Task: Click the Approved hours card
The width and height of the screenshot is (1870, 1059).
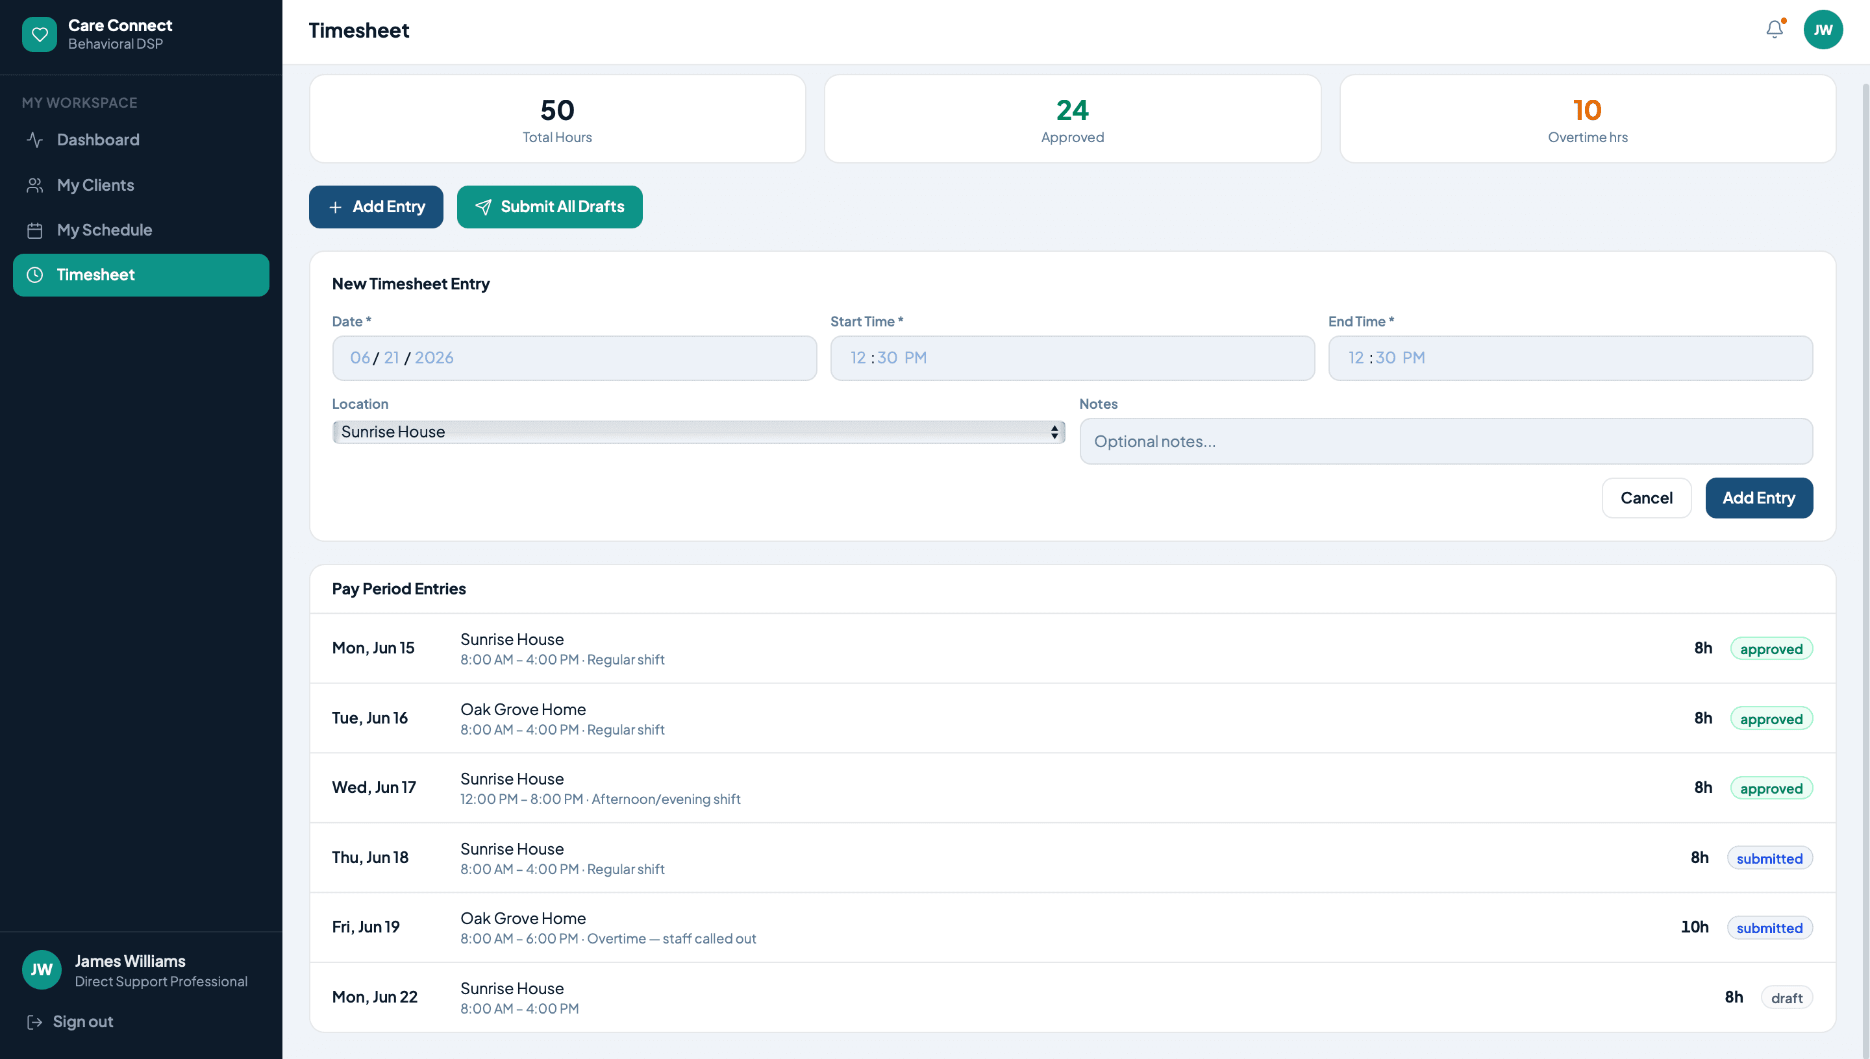Action: click(1073, 119)
